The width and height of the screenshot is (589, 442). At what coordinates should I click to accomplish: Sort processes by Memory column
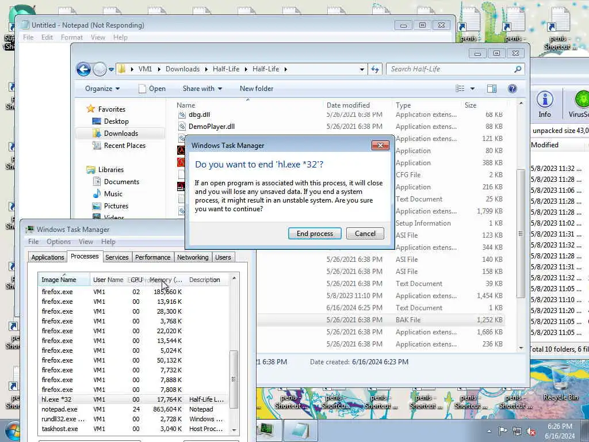coord(166,280)
